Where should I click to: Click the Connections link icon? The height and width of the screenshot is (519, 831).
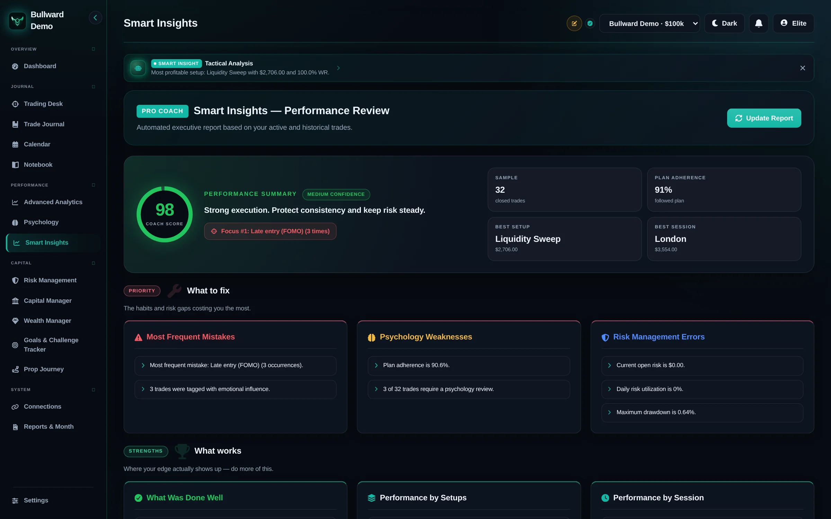pyautogui.click(x=15, y=407)
